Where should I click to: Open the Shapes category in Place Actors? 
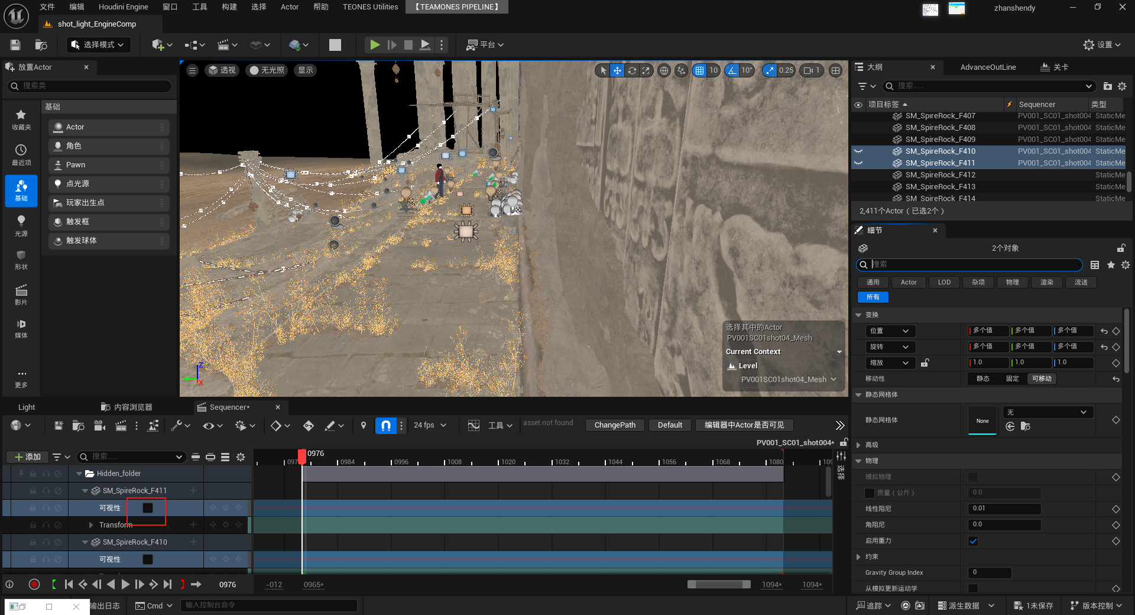pos(21,259)
